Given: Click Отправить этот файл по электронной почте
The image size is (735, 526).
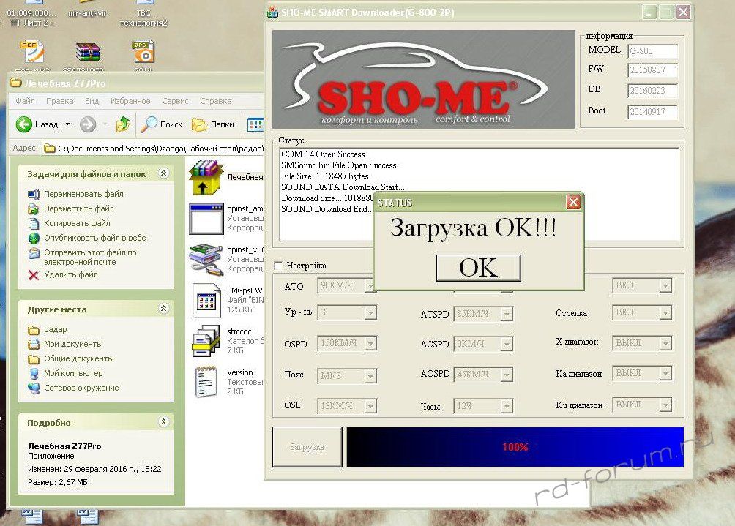Looking at the screenshot, I should pyautogui.click(x=90, y=257).
